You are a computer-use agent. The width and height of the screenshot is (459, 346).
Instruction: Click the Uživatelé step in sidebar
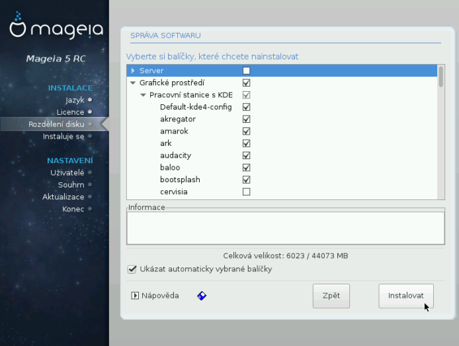[67, 173]
